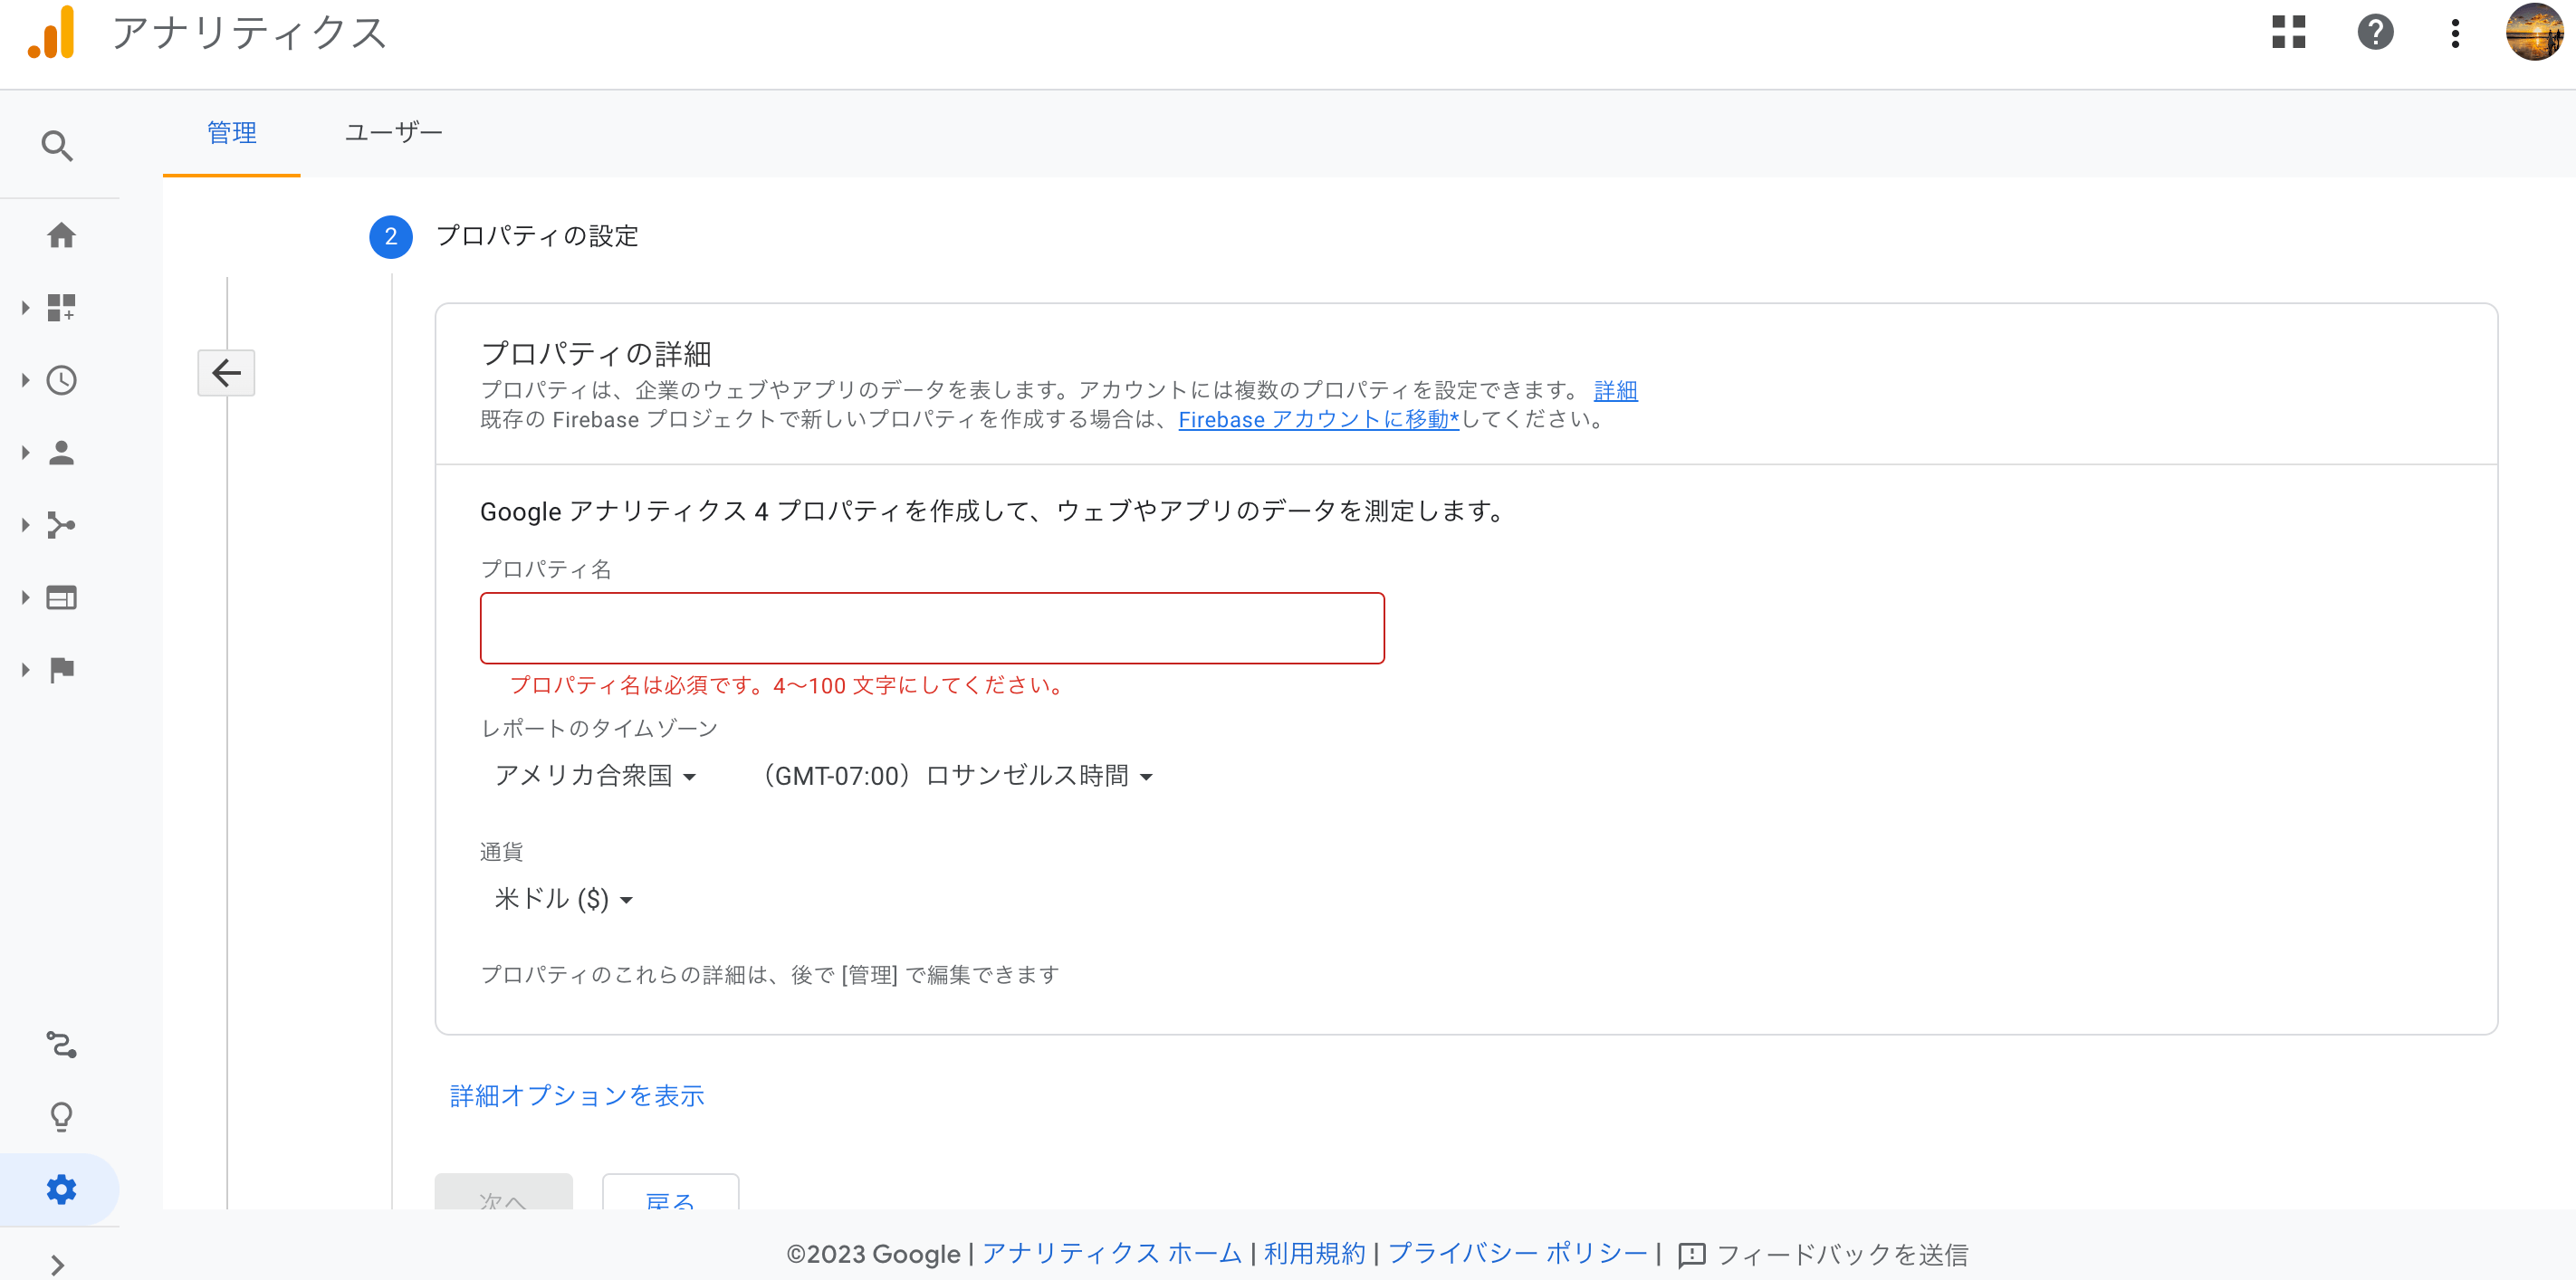
Task: Open the behavior window-layout icon in sidebar
Action: pyautogui.click(x=61, y=598)
